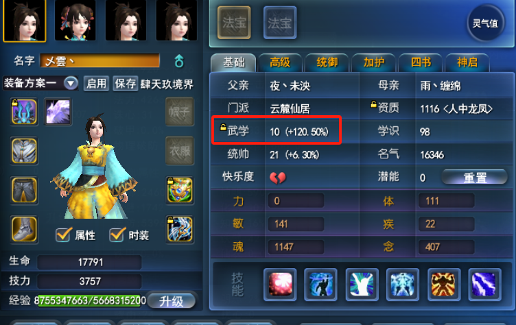Click the grey trousers equipment slot
This screenshot has height=325, width=516.
(x=24, y=191)
